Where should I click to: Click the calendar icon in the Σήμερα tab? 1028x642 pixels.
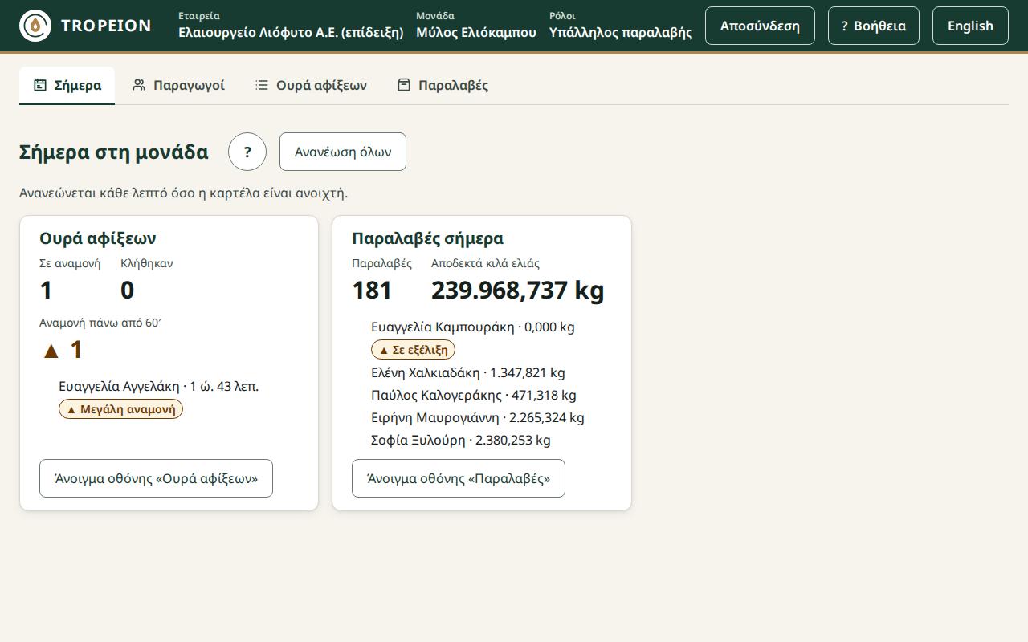39,85
